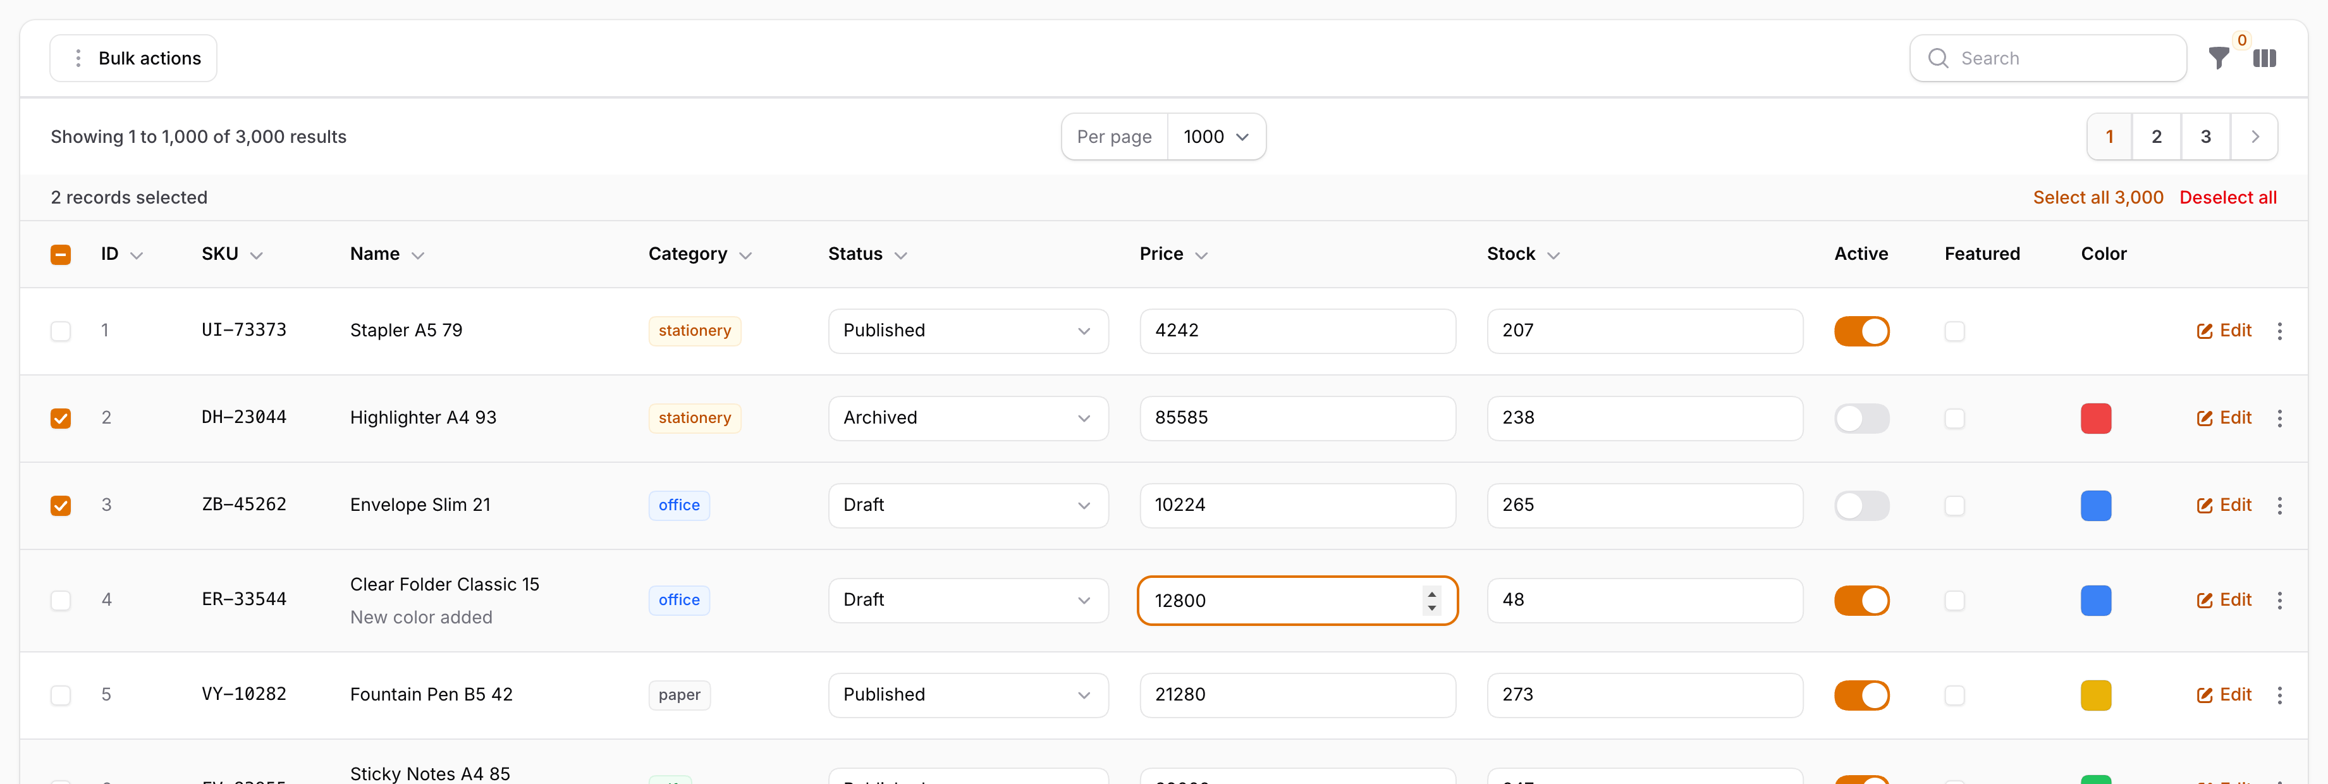Edit the Fountain Pen B5 42 record
This screenshot has width=2328, height=784.
[x=2223, y=695]
